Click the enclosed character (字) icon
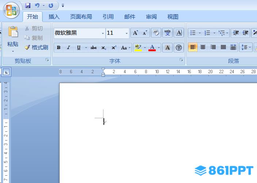Image resolution: width=257 pixels, height=183 pixels. [178, 48]
